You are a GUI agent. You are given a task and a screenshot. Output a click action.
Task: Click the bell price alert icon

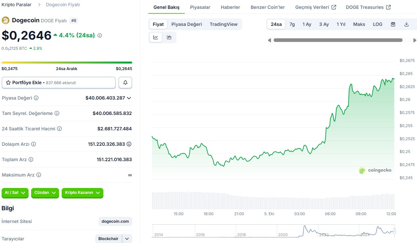(125, 83)
